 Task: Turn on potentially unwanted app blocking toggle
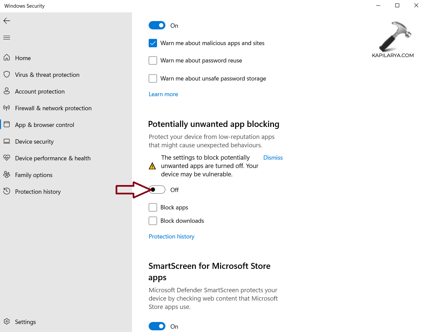[157, 190]
